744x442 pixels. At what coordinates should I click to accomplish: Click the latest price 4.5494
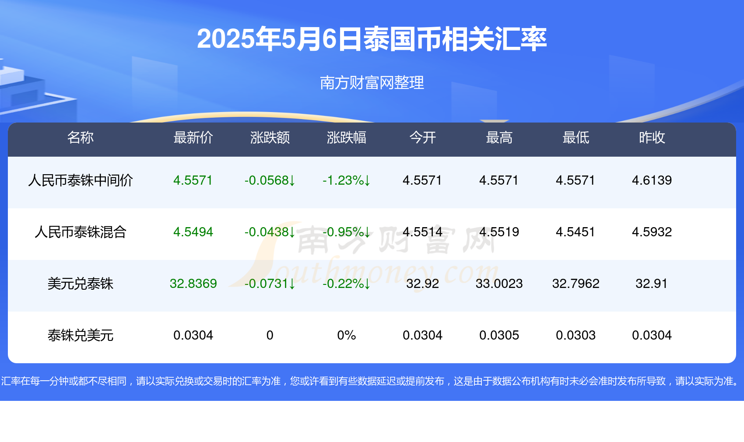pyautogui.click(x=193, y=232)
